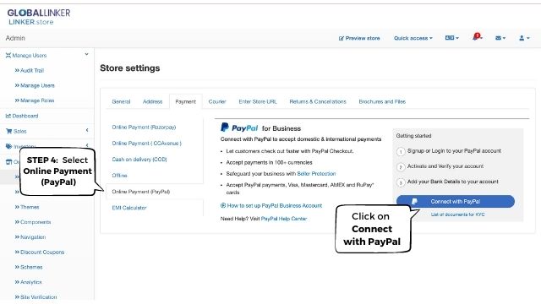
Task: Select Online Payment (Razorpay) option
Action: point(144,128)
